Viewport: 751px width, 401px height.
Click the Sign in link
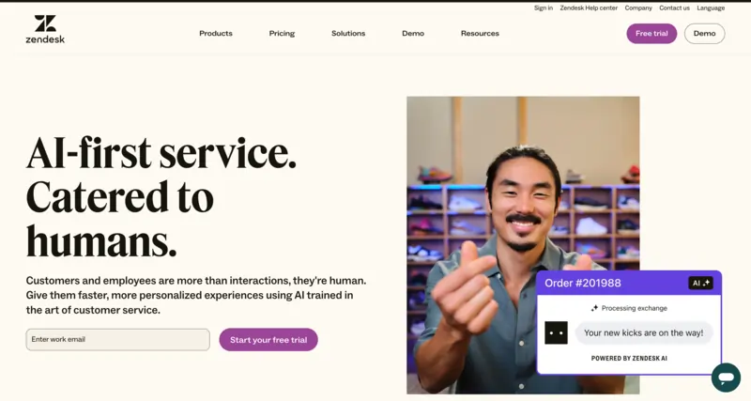pyautogui.click(x=544, y=8)
